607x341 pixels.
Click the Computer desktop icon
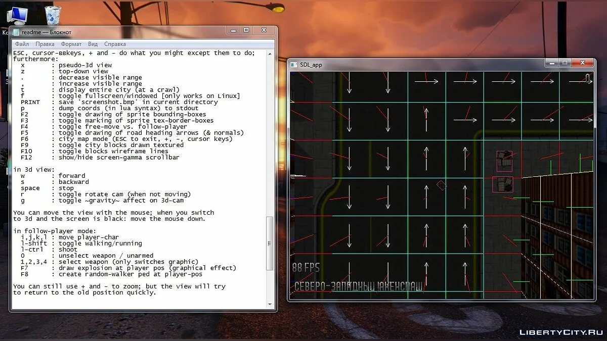[x=18, y=15]
